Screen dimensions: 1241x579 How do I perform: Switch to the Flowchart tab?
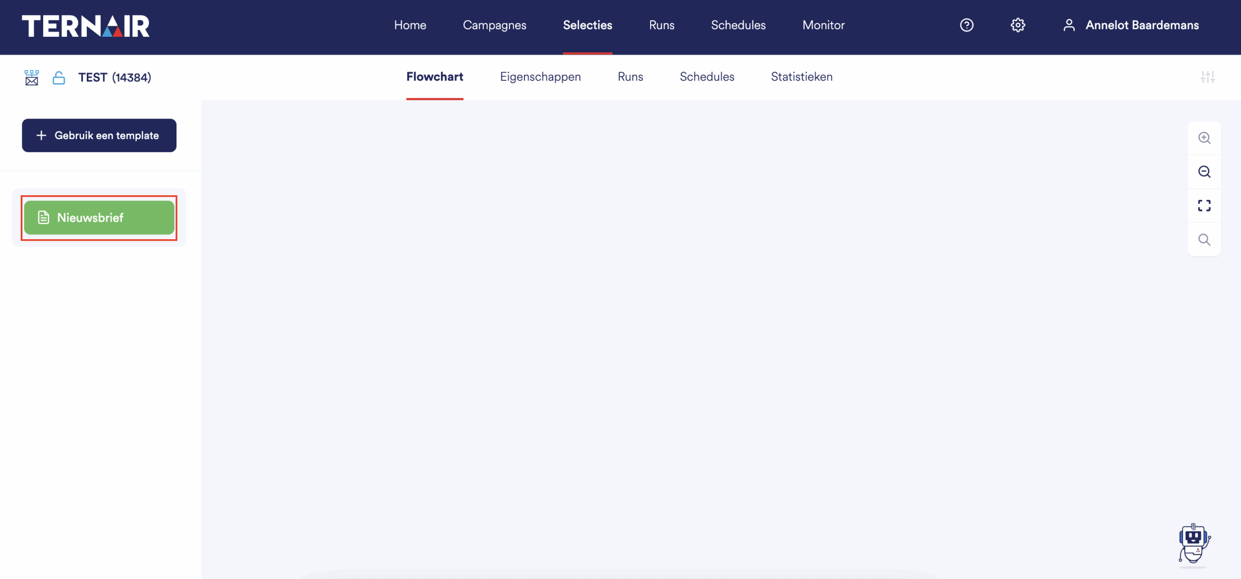pyautogui.click(x=435, y=76)
